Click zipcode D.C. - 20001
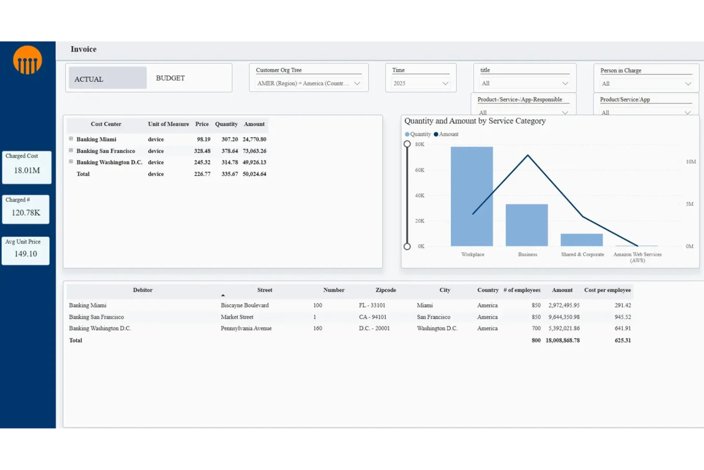704x470 pixels. (x=374, y=328)
